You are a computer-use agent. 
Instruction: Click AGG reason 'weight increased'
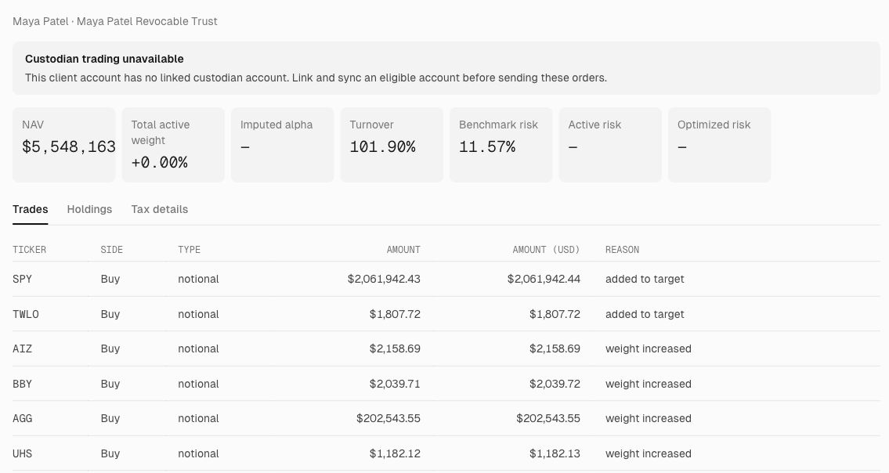point(648,418)
